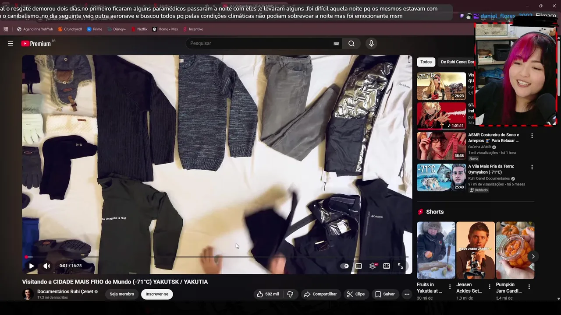Start voice search with microphone icon
561x315 pixels.
(371, 43)
